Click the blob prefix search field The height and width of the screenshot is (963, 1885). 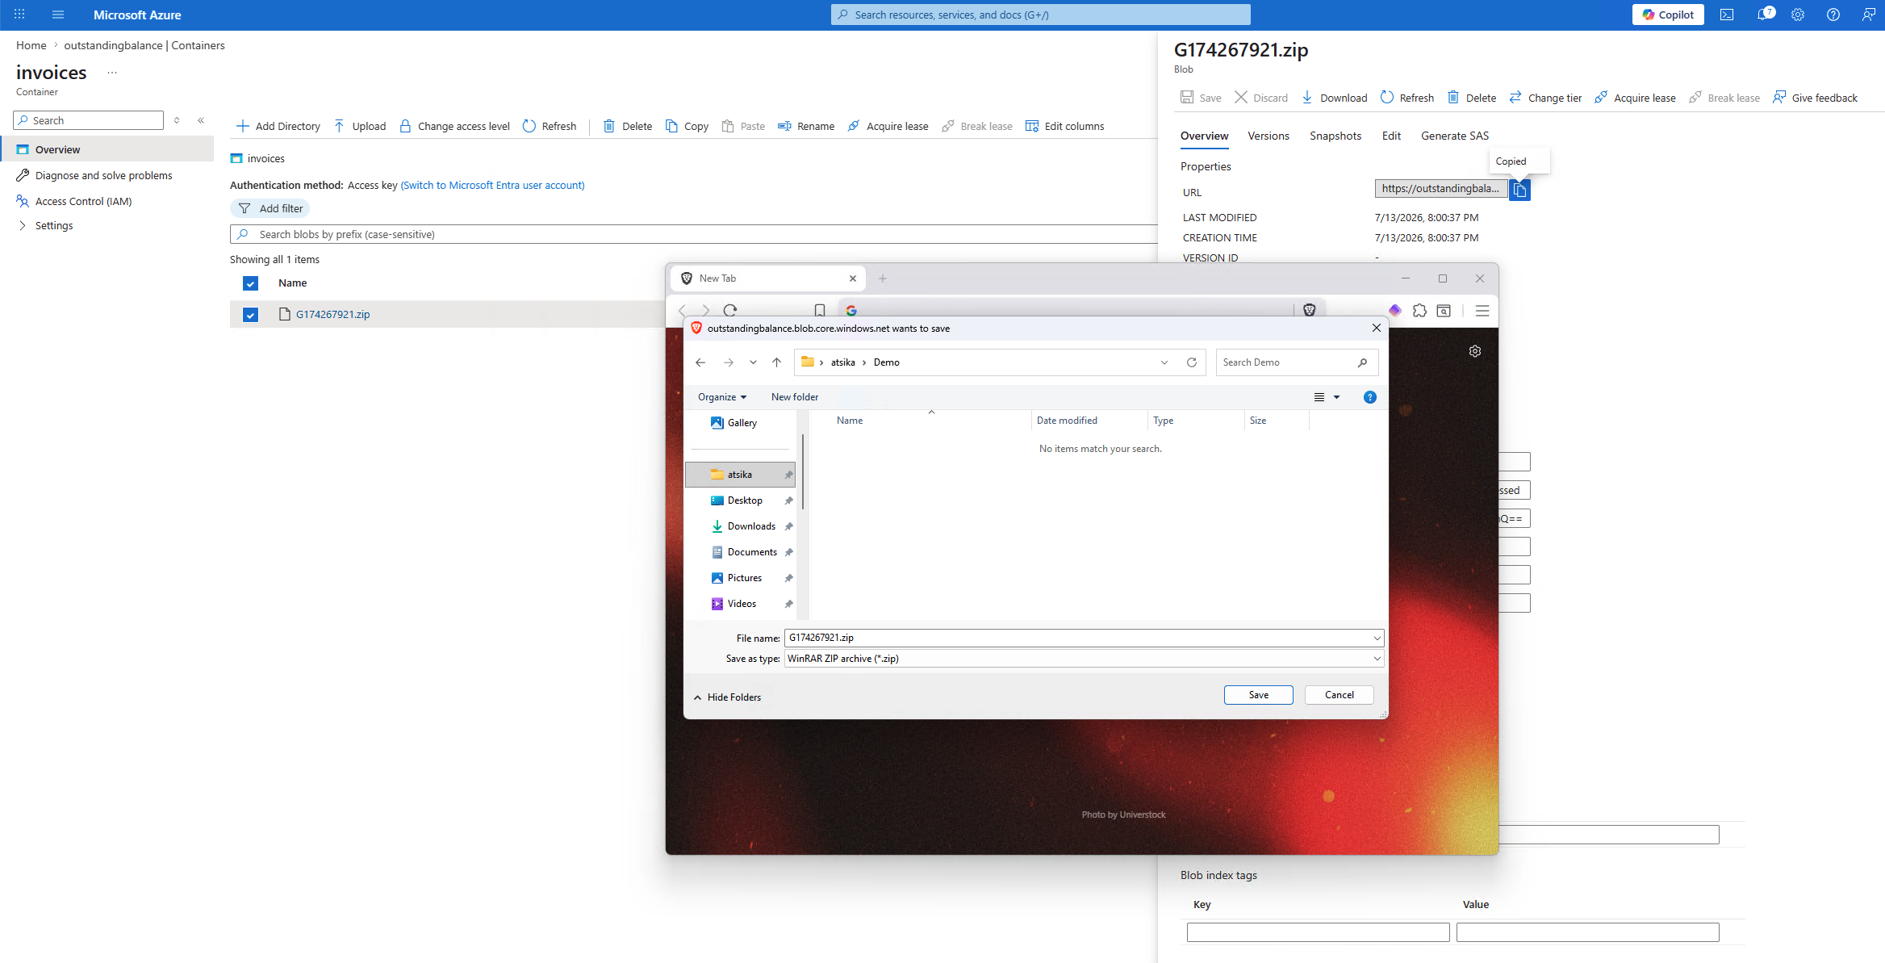692,234
